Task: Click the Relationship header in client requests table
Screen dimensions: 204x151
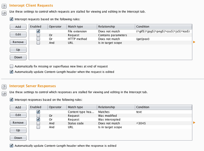Action: tap(116, 27)
